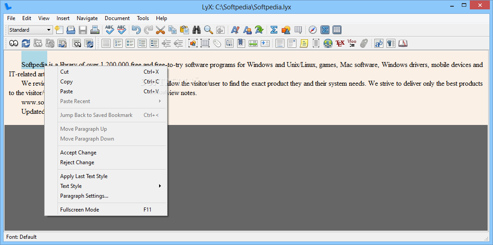Open paragraph settings pilcrow icon
The height and width of the screenshot is (245, 493).
pyautogui.click(x=390, y=43)
